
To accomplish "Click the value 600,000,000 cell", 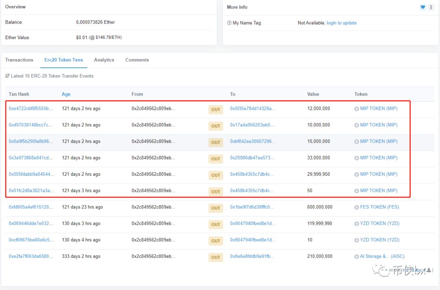I will point(320,207).
